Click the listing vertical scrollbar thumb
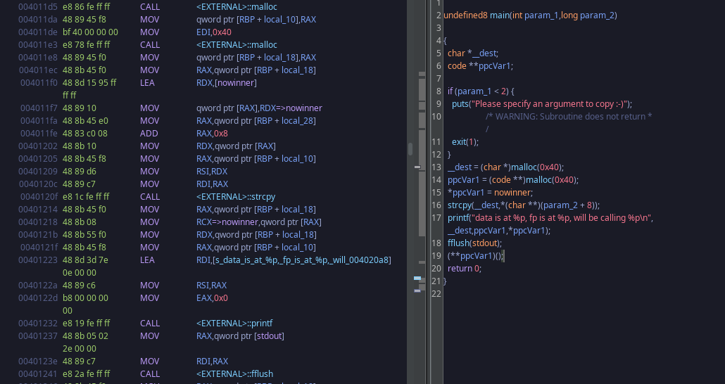Image resolution: width=725 pixels, height=384 pixels. 410,149
